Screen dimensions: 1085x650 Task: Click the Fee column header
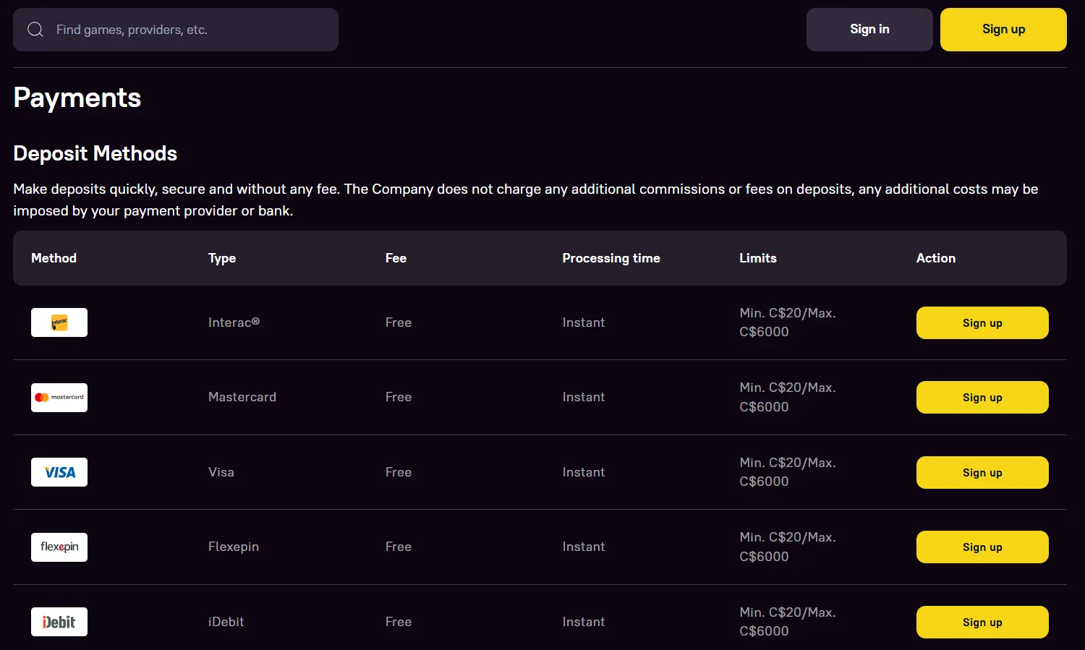pos(396,258)
